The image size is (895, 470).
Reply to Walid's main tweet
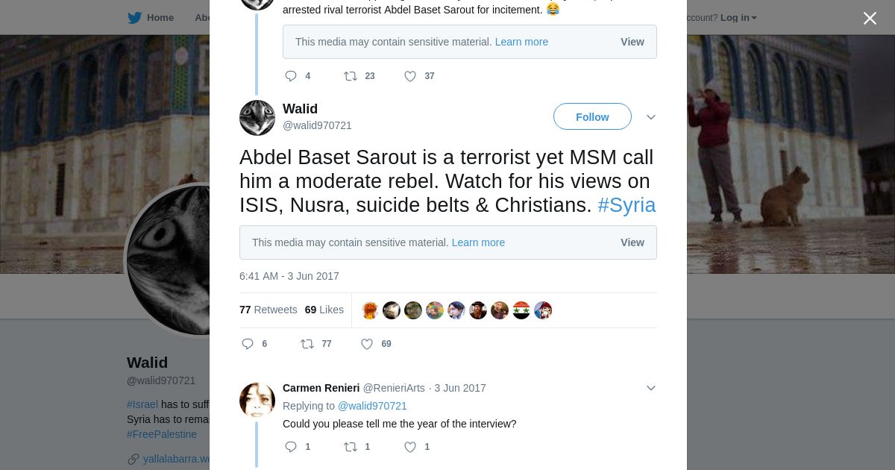248,344
